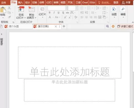Click the increase font size icon
Viewport: 134px width, 108px height.
click(65, 17)
